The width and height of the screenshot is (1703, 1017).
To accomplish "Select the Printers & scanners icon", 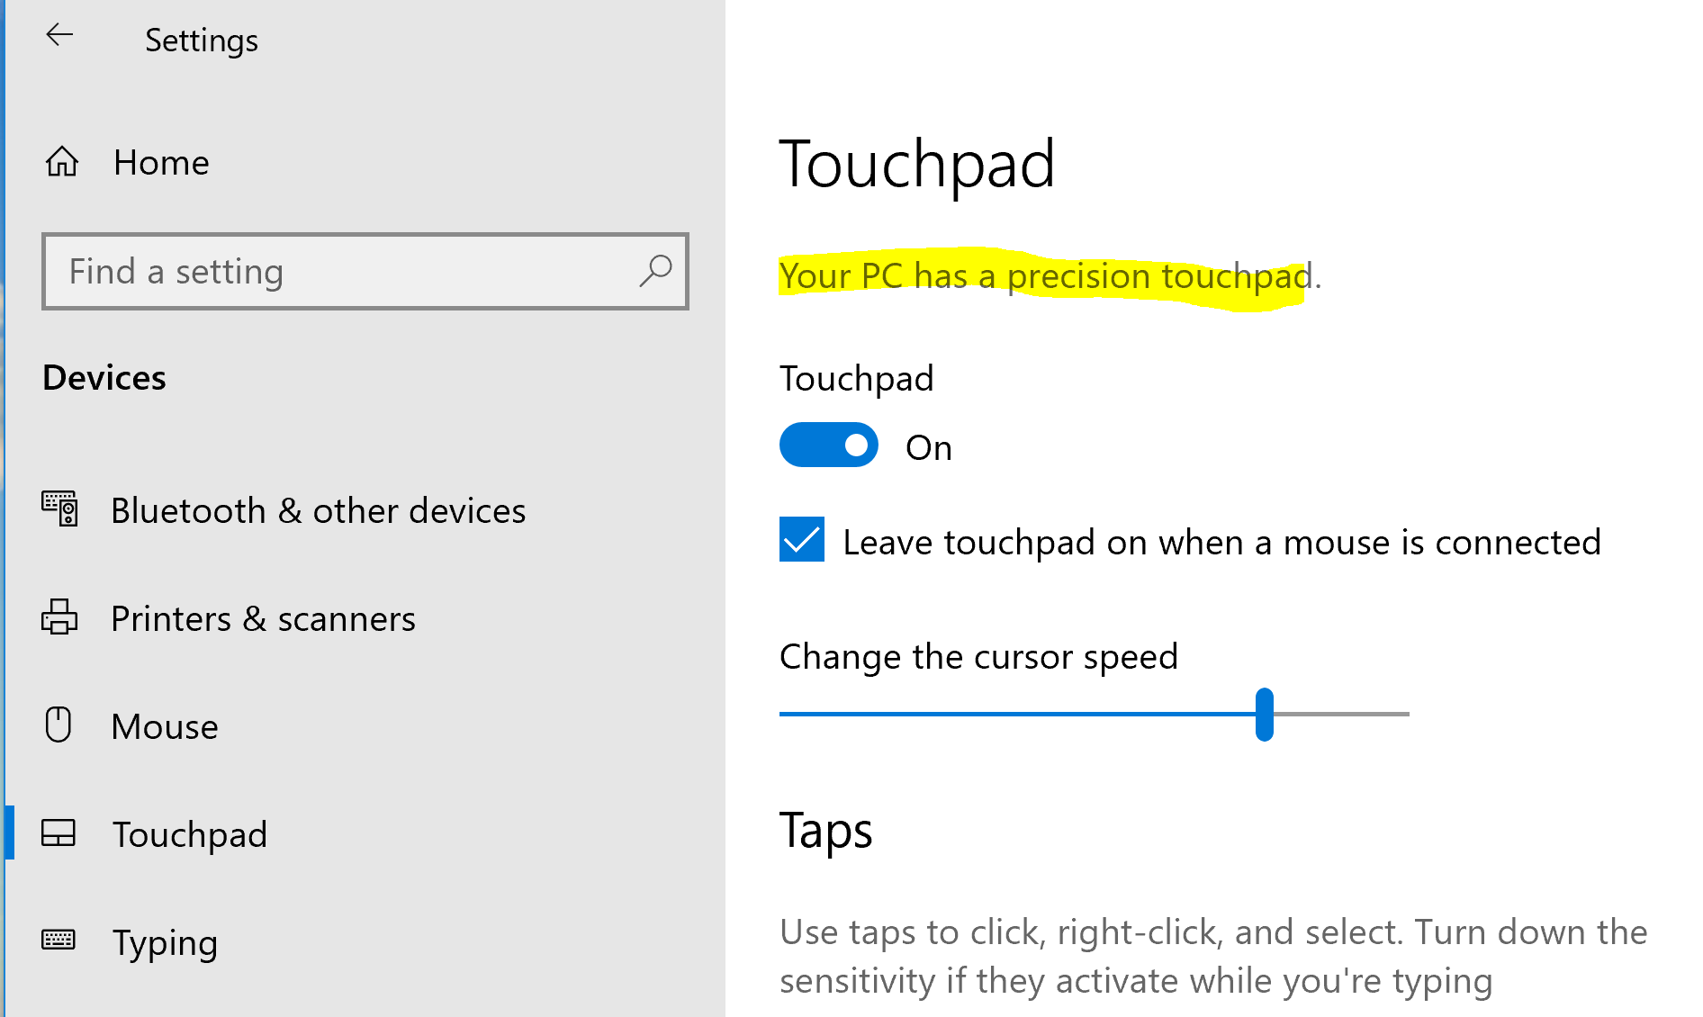I will click(x=59, y=617).
